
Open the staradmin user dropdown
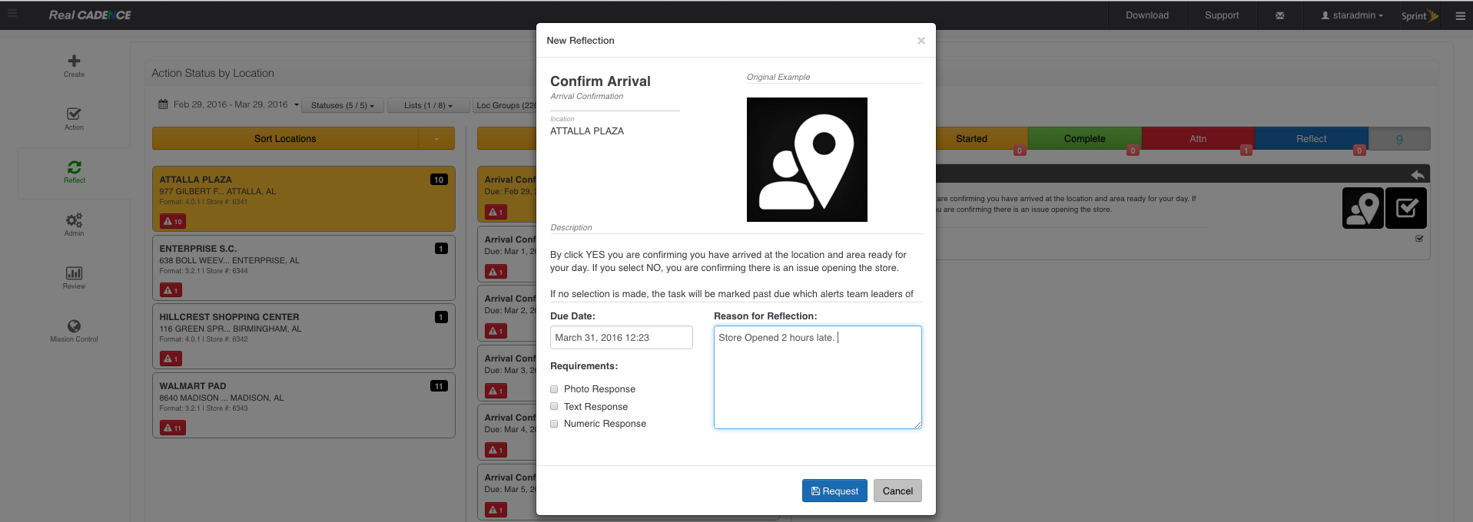point(1352,15)
